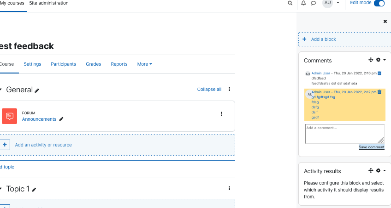391x208 pixels.
Task: Click the AU user avatar
Action: coord(328,3)
